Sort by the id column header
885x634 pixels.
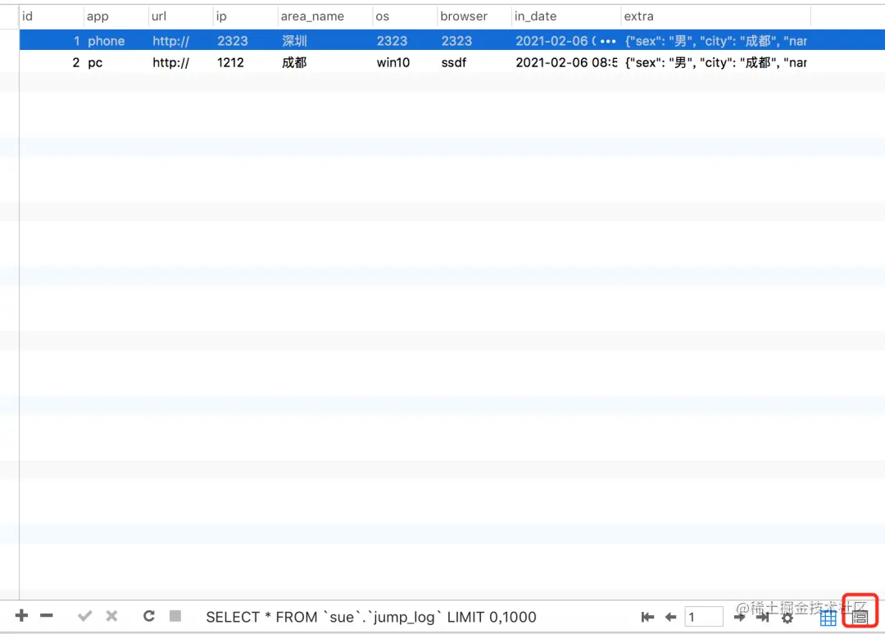coord(52,16)
